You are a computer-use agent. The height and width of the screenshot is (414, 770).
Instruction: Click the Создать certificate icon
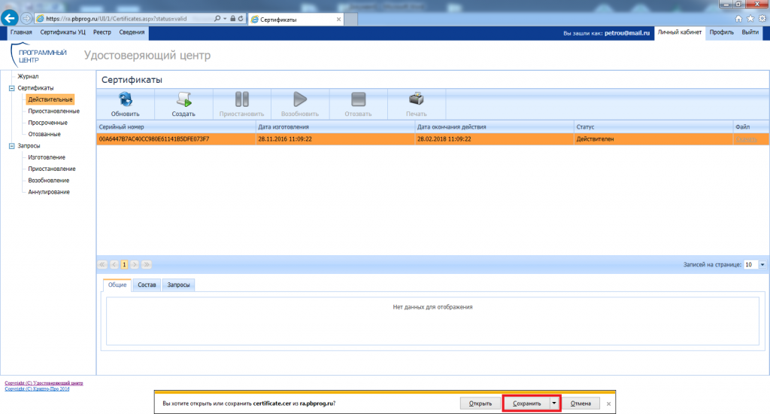tap(183, 100)
